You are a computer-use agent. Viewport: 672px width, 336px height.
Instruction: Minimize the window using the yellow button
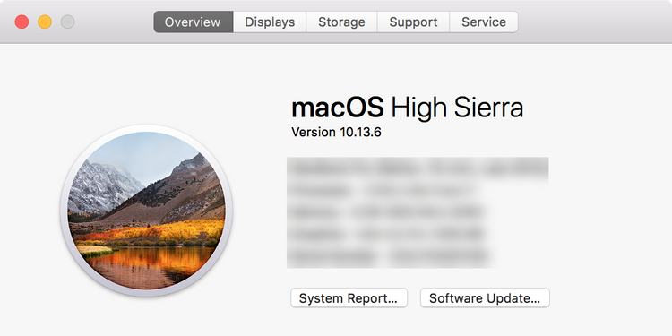click(45, 22)
